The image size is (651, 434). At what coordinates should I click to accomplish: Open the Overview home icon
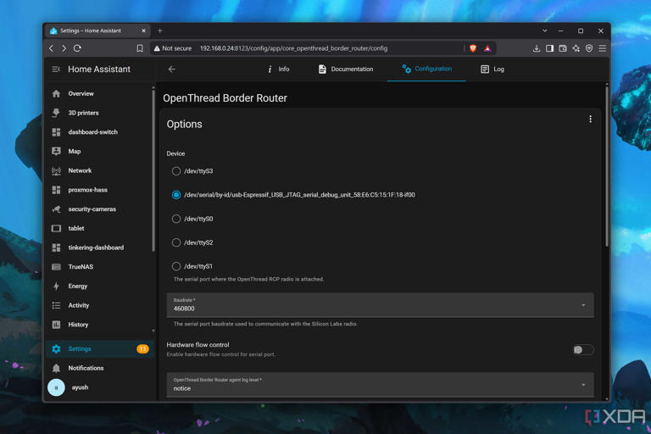tap(57, 94)
